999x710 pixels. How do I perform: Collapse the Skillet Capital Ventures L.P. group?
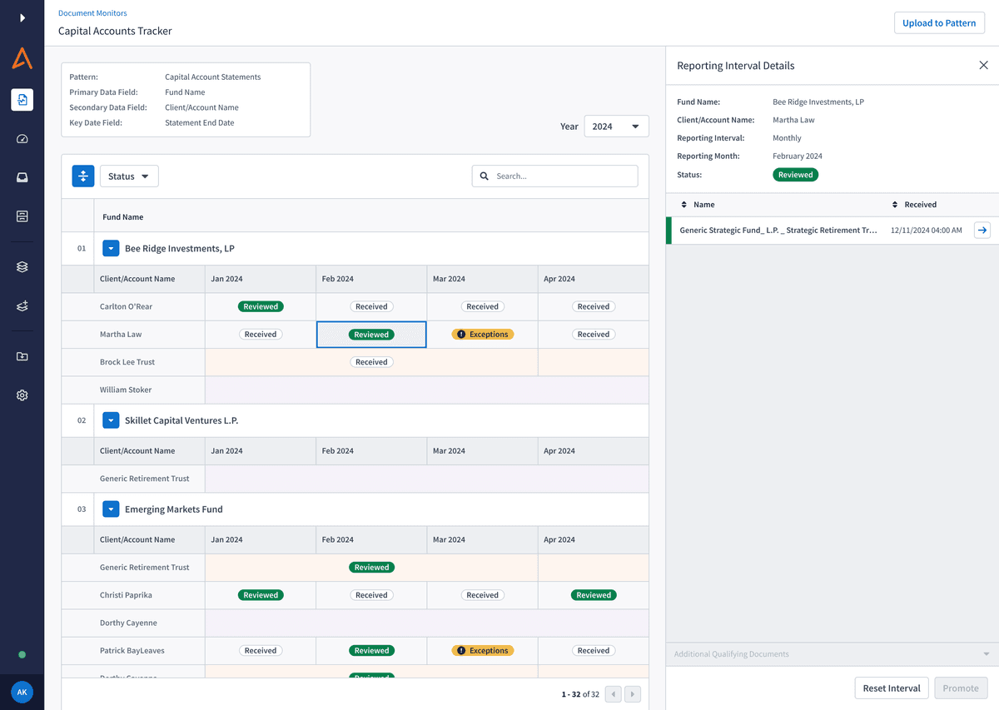click(x=111, y=420)
